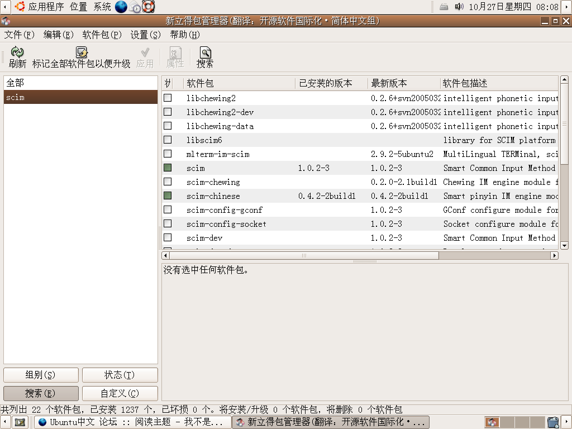Open the trash icon in the bottom panel
The width and height of the screenshot is (572, 429).
[x=553, y=422]
